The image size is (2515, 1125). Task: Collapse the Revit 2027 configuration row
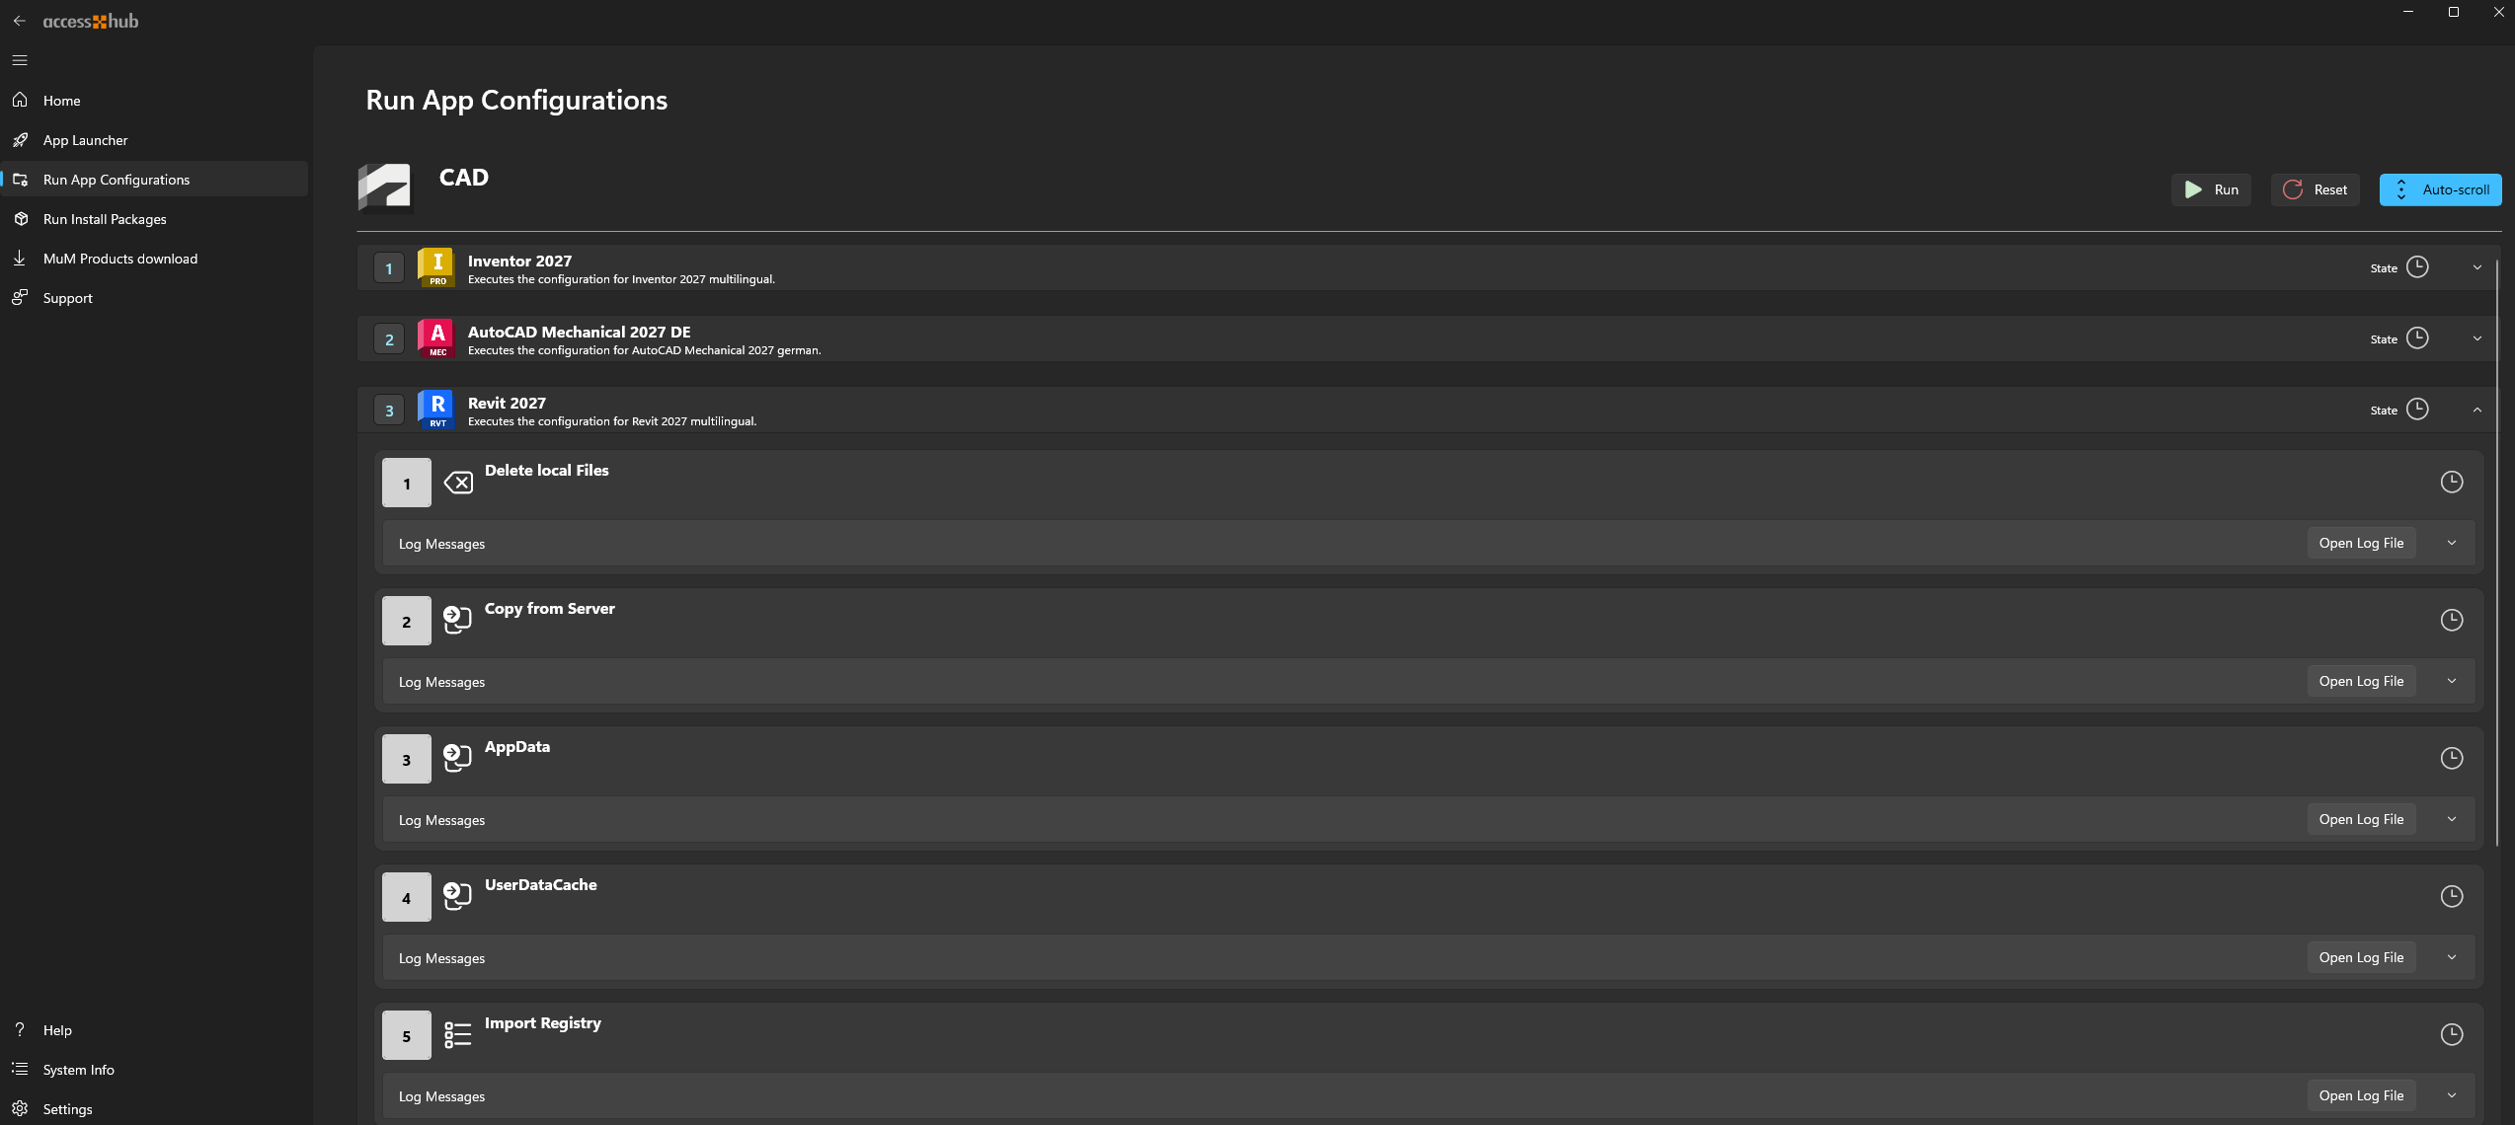pos(2477,410)
